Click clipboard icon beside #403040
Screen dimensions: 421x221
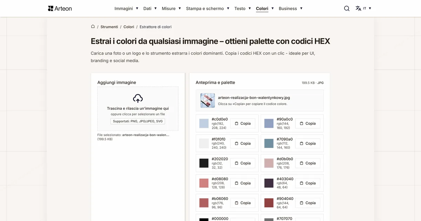[301, 183]
